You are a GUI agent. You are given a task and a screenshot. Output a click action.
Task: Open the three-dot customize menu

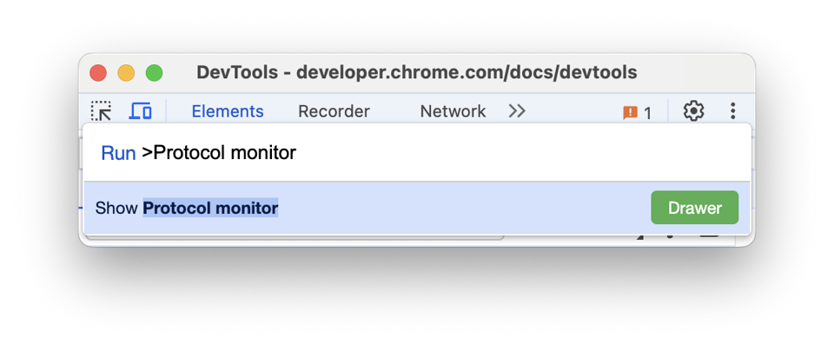click(732, 111)
